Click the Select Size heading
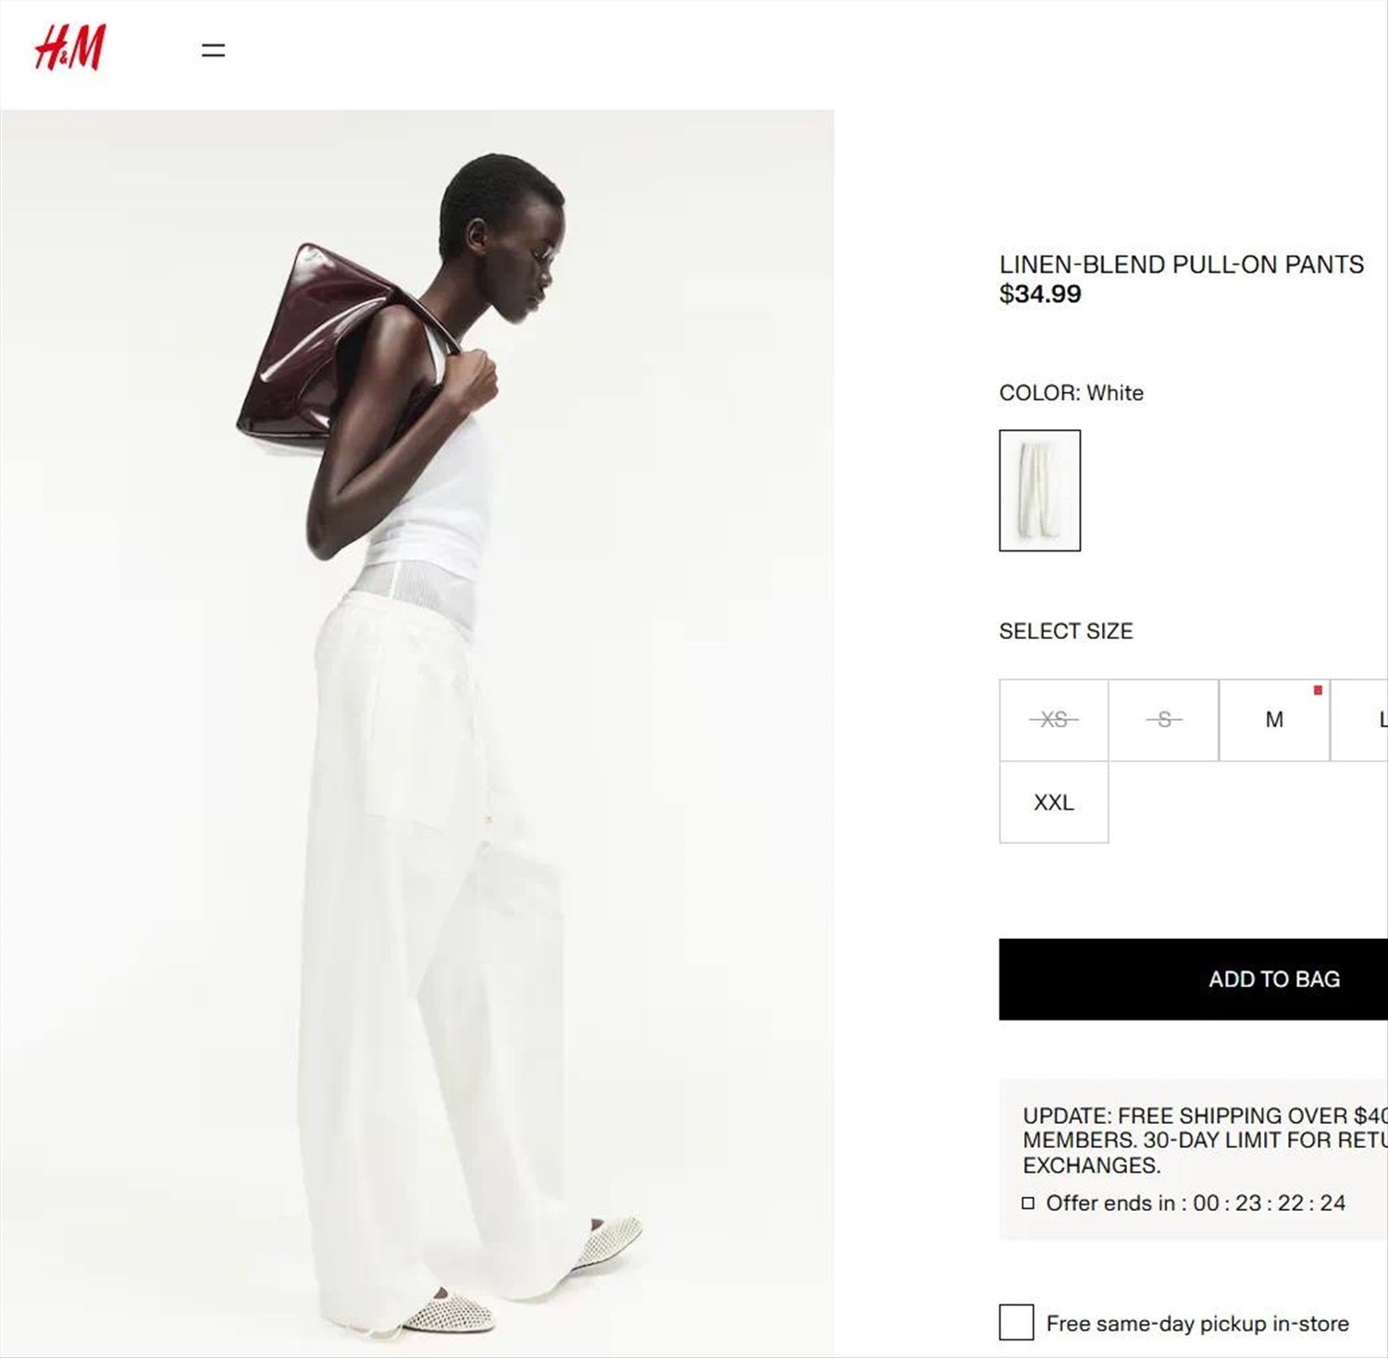 coord(1066,631)
